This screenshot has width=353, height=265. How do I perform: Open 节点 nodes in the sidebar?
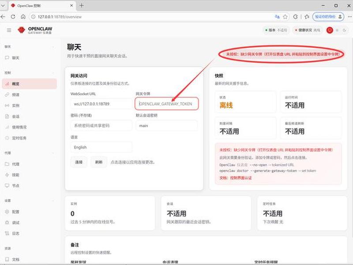tap(29, 185)
